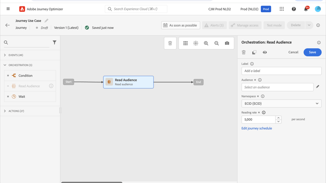The image size is (326, 183).
Task: Collapse the Orchestration category
Action: [x=5, y=65]
